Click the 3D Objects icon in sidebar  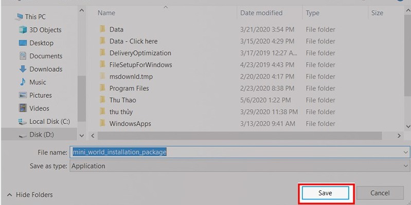coord(23,30)
